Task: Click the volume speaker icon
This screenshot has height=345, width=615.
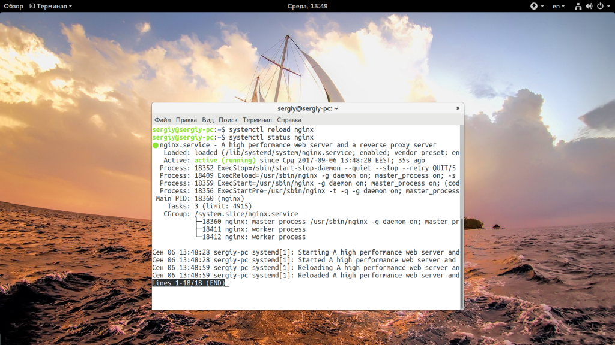Action: tap(589, 6)
